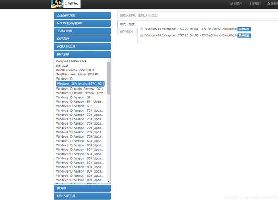
Task: Click the OS list scrollbar thumb
Action: (108, 78)
